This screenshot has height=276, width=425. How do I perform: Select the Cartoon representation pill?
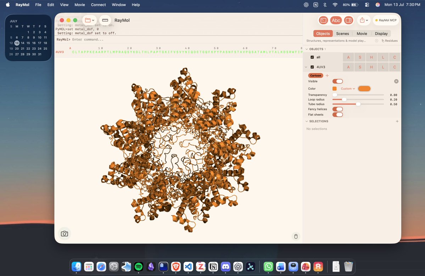pyautogui.click(x=315, y=75)
